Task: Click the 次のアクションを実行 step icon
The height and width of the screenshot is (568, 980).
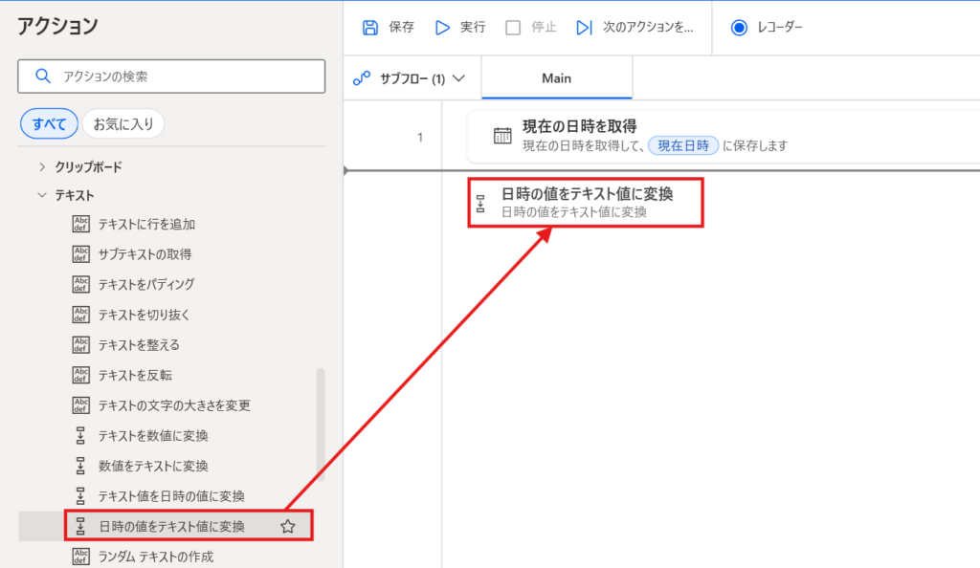Action: point(585,28)
